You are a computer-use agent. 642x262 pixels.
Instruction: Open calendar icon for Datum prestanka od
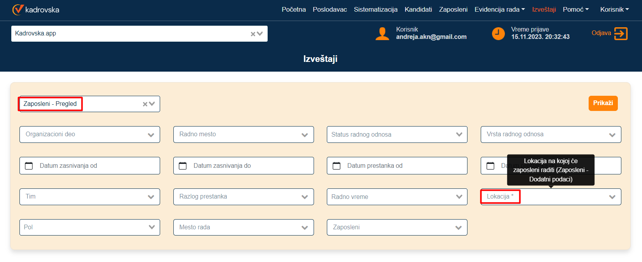pos(337,166)
